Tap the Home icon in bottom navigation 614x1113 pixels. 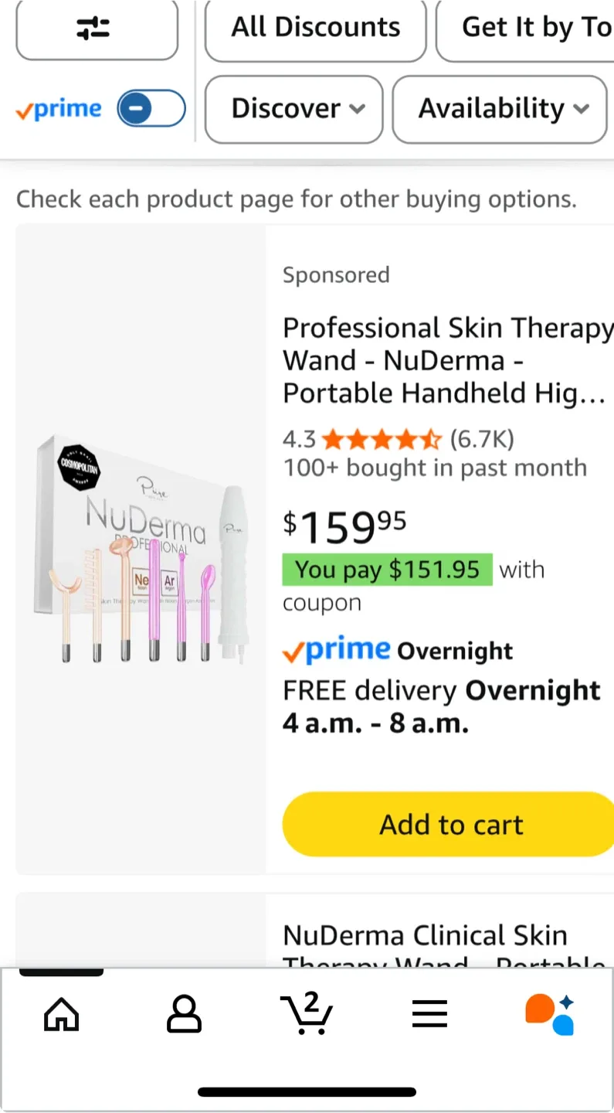pos(61,1014)
